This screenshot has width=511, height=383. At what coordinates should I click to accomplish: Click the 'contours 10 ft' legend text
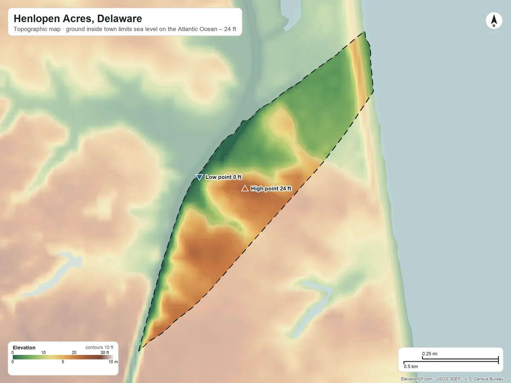click(99, 347)
